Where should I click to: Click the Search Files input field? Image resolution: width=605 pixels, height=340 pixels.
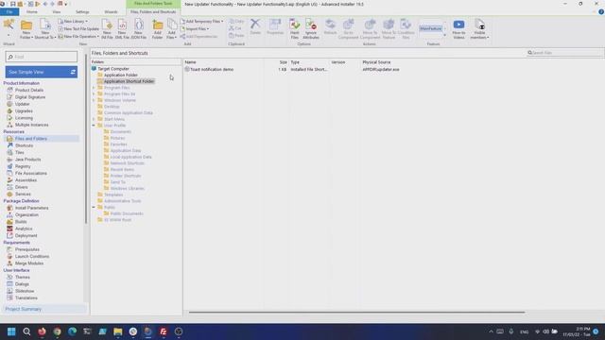[x=565, y=53]
